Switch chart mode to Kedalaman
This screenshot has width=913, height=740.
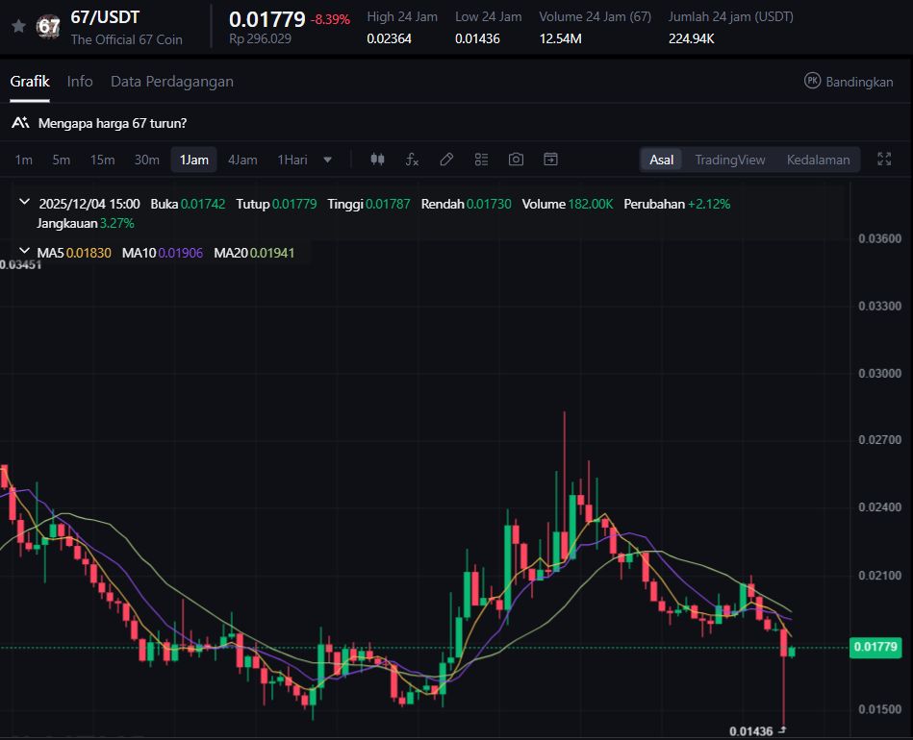818,160
